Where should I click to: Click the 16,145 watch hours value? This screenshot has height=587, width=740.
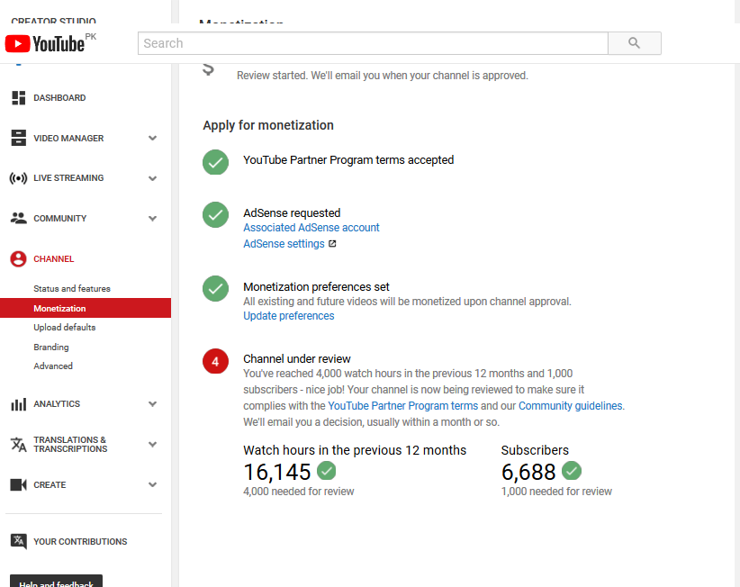pyautogui.click(x=277, y=472)
